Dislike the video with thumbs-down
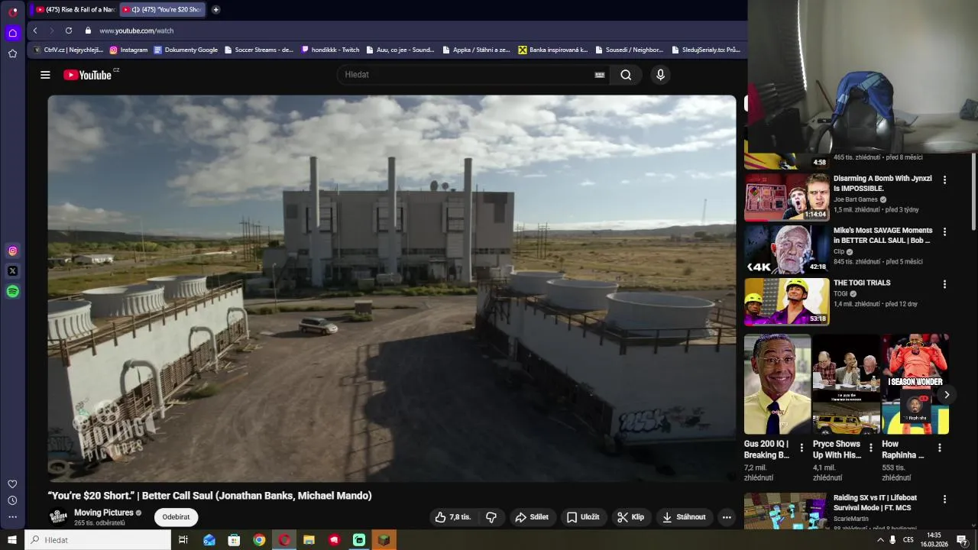 [491, 517]
